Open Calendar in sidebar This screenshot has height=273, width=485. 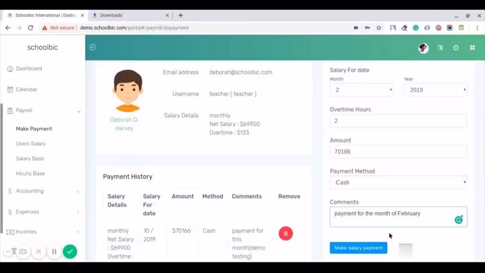(x=26, y=89)
